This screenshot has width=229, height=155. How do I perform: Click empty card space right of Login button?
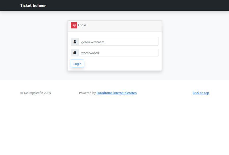pos(122,64)
